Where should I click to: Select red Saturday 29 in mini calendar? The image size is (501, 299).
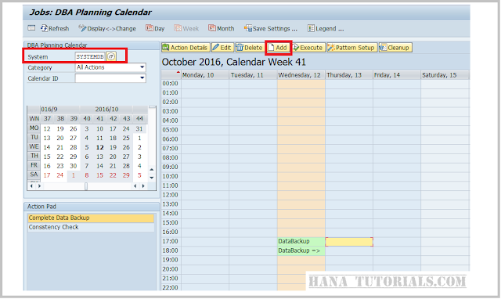pos(126,175)
